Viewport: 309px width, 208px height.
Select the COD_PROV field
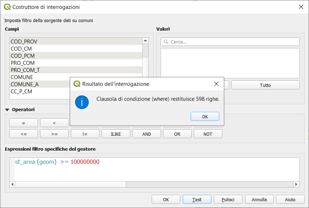(x=24, y=42)
